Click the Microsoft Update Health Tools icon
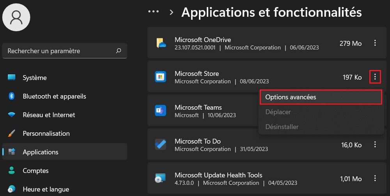 (x=161, y=178)
